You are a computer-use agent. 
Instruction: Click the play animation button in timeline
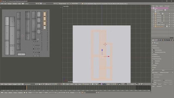[x=65, y=93]
